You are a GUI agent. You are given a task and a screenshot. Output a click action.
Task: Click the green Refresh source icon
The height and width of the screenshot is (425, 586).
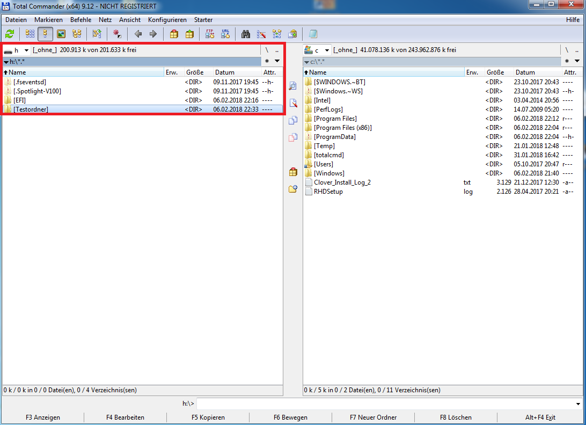pyautogui.click(x=10, y=34)
